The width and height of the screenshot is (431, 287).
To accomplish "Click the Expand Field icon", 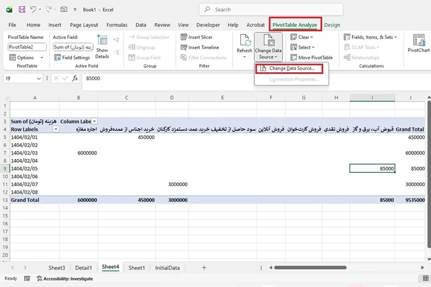I will click(116, 40).
